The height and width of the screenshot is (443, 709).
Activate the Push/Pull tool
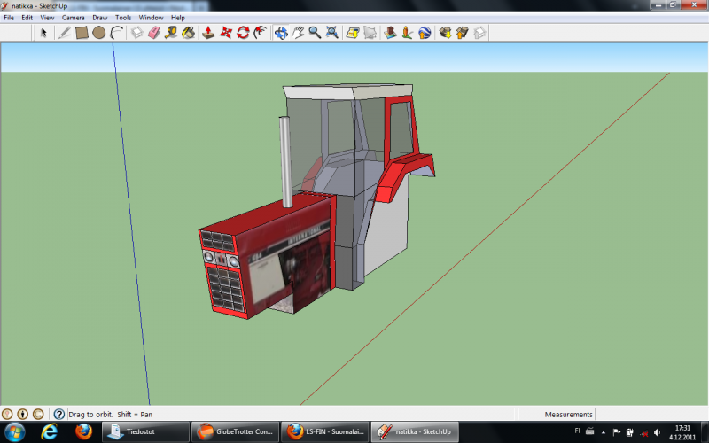click(208, 33)
